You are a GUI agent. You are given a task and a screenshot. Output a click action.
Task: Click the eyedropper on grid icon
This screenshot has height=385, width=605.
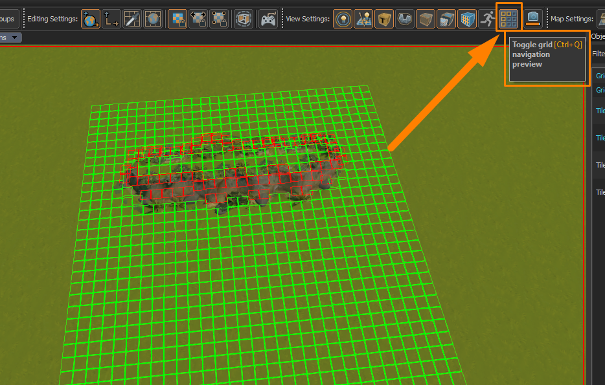click(x=132, y=19)
